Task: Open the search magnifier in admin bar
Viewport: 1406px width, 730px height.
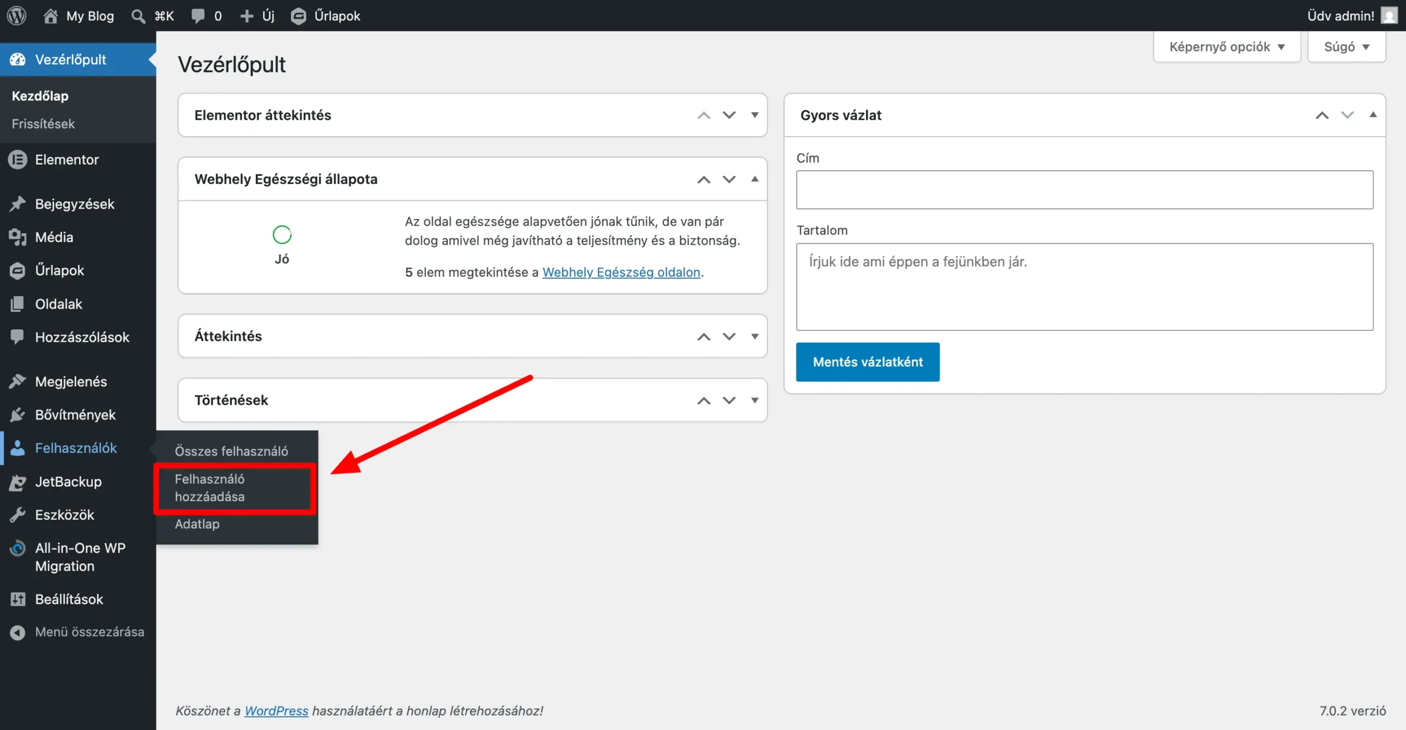Action: click(138, 16)
